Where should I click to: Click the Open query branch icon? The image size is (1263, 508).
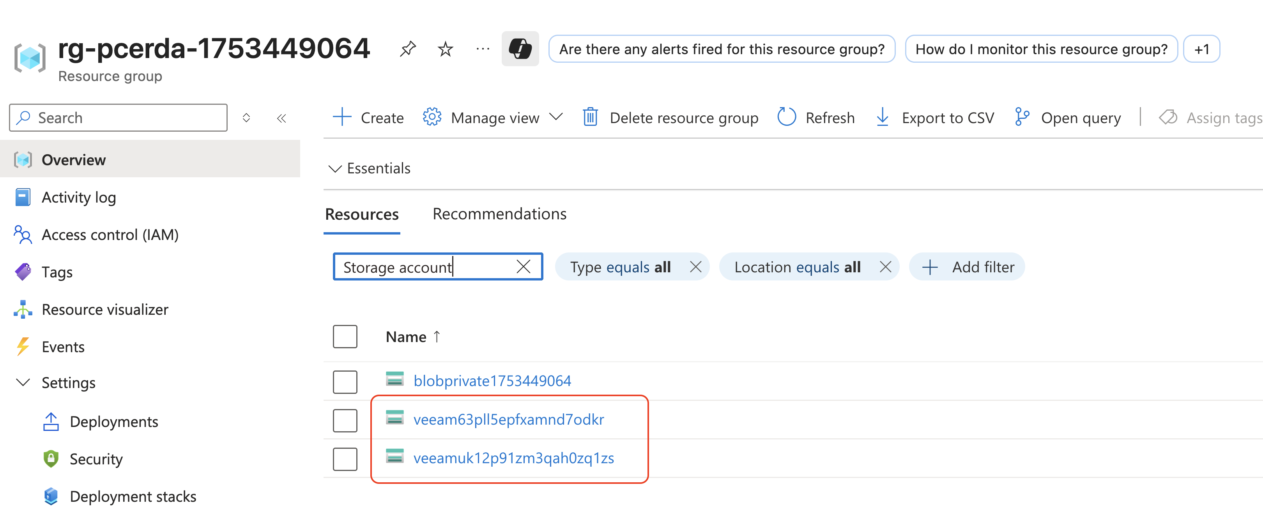1022,117
